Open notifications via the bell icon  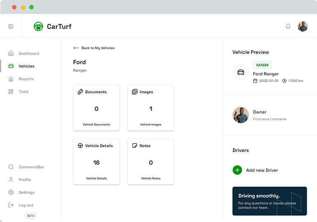click(288, 26)
